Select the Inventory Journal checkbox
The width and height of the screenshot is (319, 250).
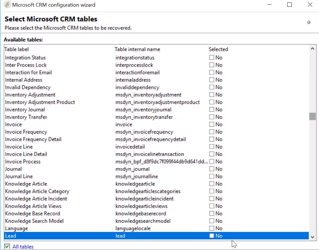coord(212,110)
